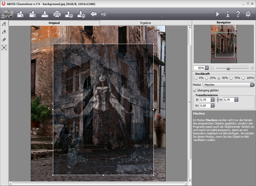
Task: Uncheck Übergang glätten checkbox
Action: pos(194,90)
